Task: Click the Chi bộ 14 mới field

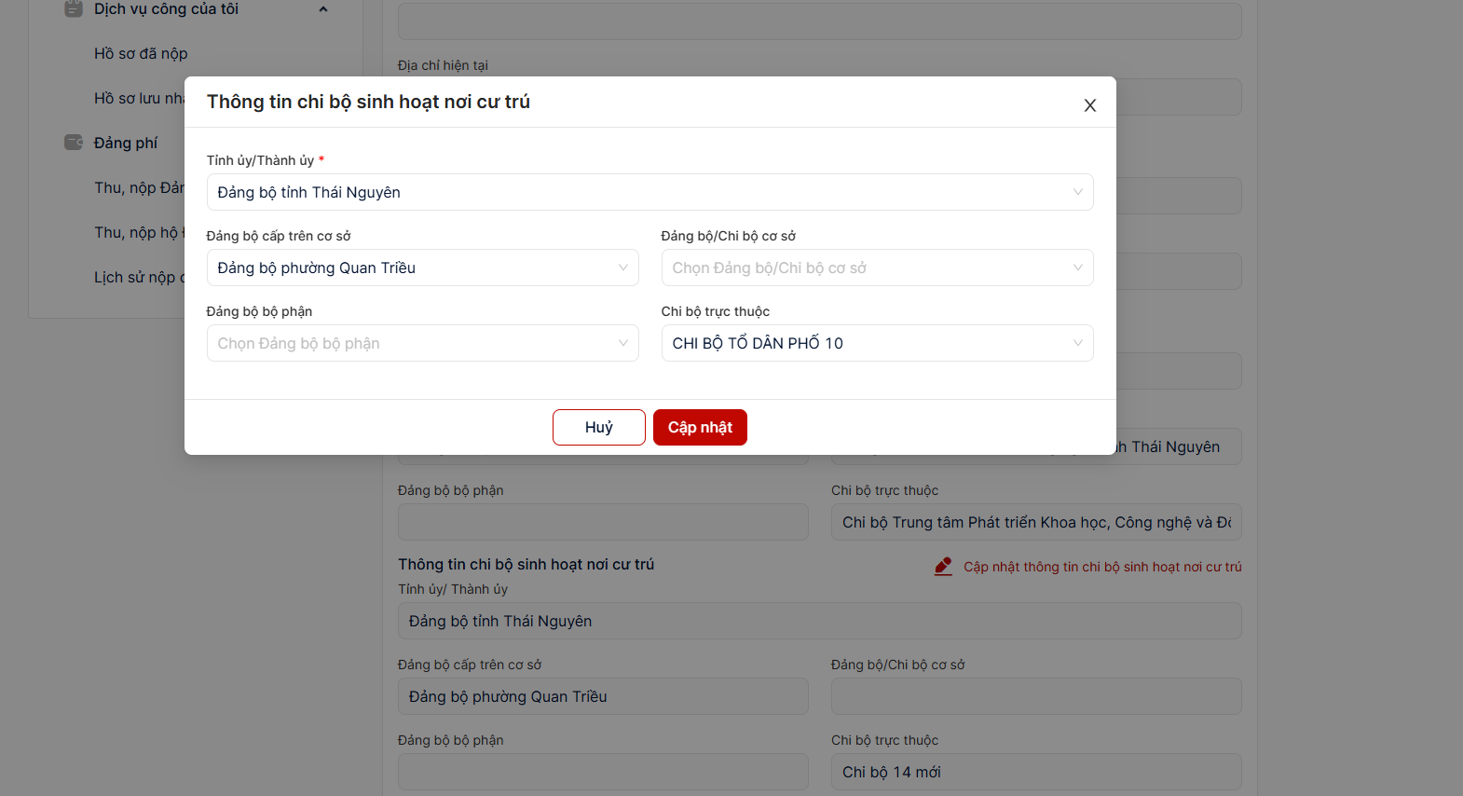Action: click(x=1036, y=772)
